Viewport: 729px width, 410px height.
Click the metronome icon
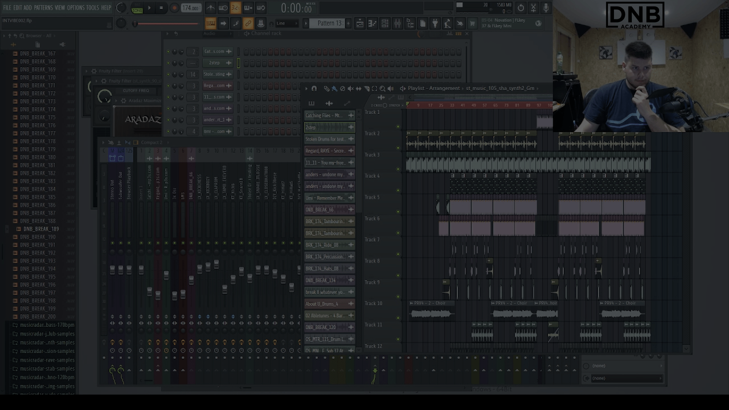click(x=211, y=8)
